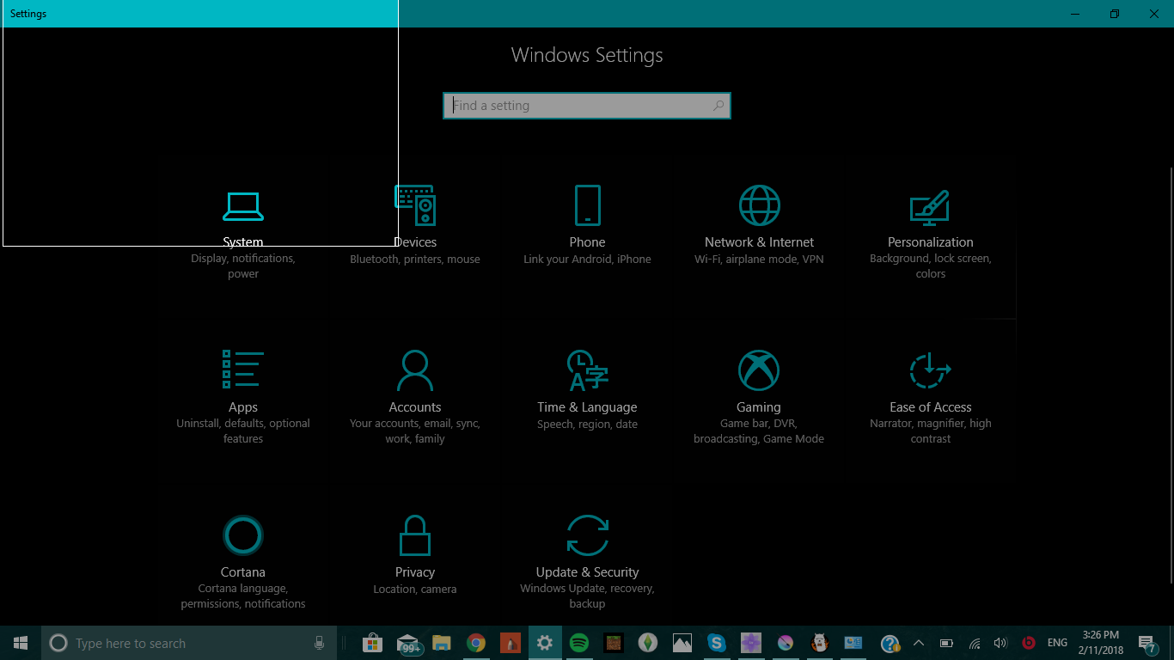Open the Action Center notifications

pos(1146,642)
